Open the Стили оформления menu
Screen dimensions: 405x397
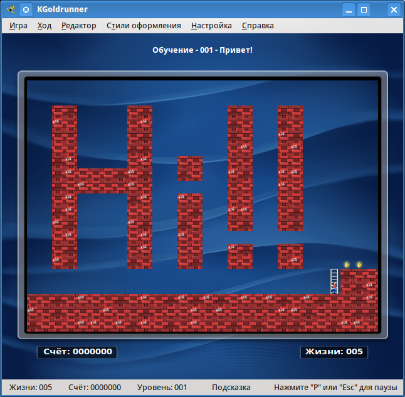pos(144,26)
